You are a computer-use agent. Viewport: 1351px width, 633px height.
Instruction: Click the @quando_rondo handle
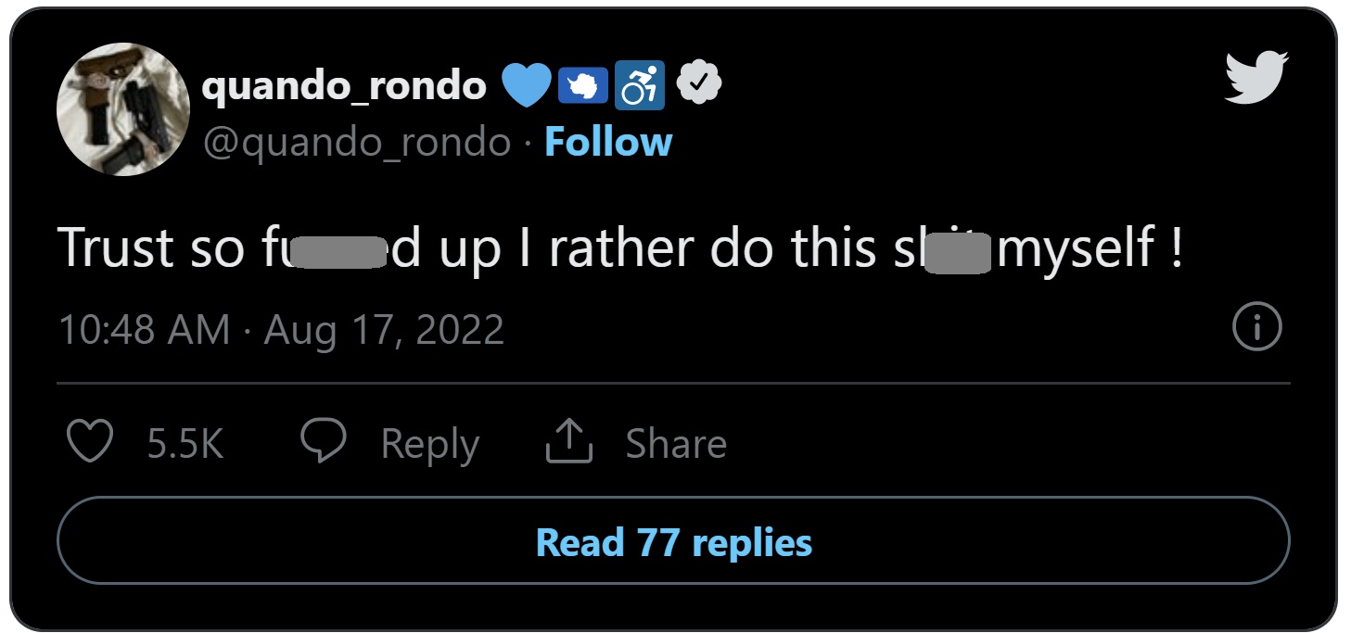click(x=357, y=142)
